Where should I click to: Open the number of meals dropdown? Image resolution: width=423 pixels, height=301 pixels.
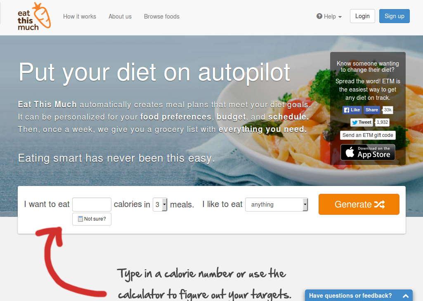coord(160,205)
